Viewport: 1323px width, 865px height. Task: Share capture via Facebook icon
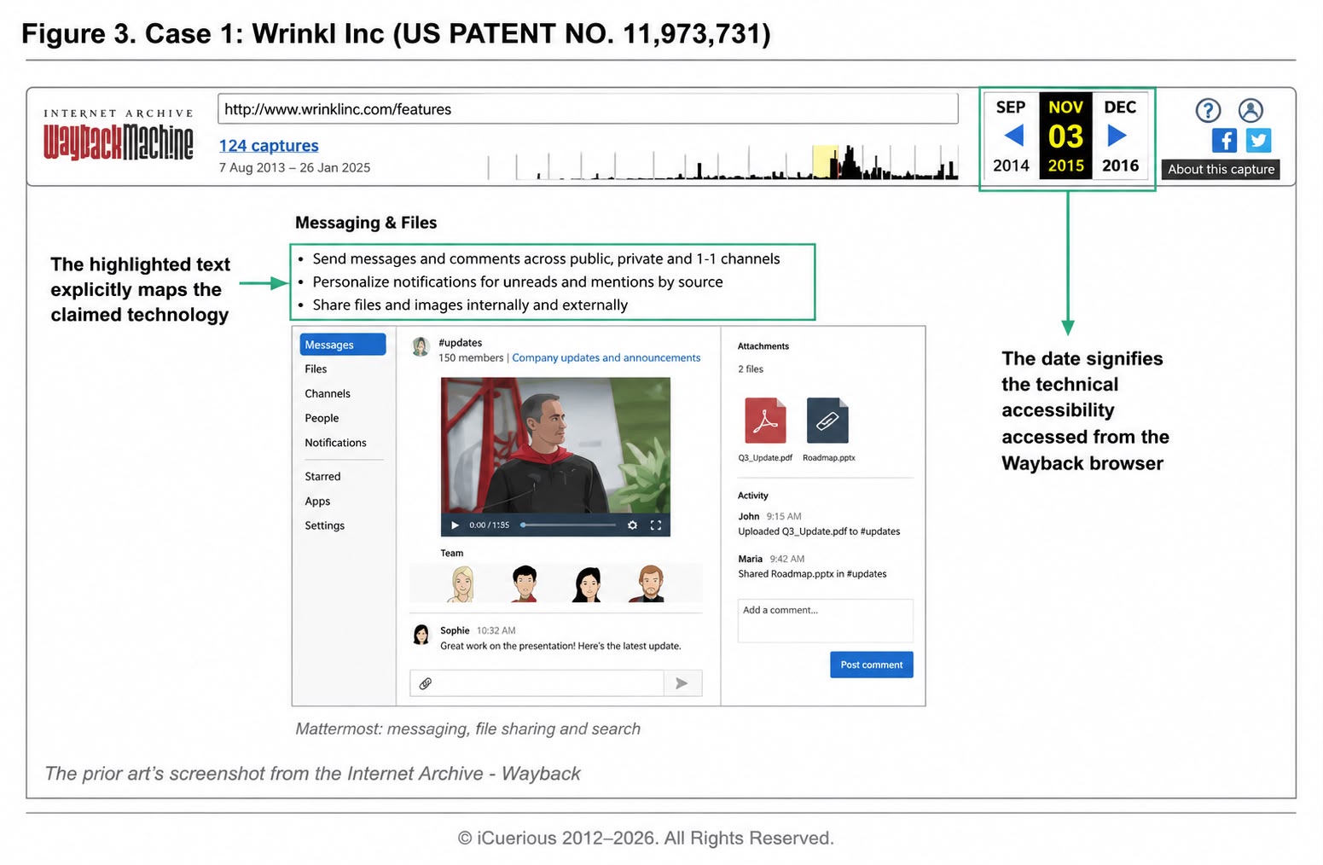(1224, 140)
